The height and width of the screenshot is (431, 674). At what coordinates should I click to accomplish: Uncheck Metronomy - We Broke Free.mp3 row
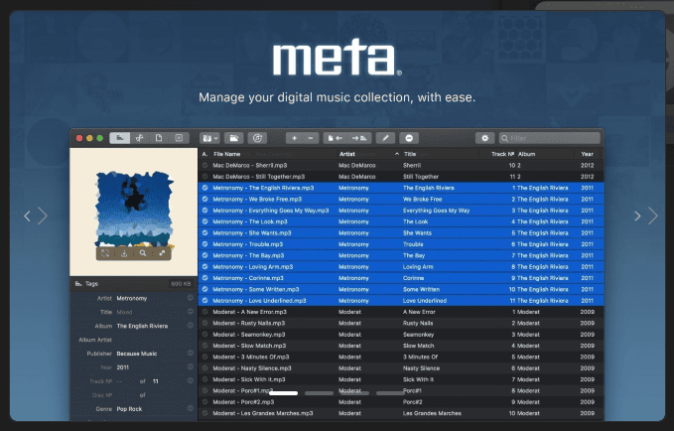[205, 200]
